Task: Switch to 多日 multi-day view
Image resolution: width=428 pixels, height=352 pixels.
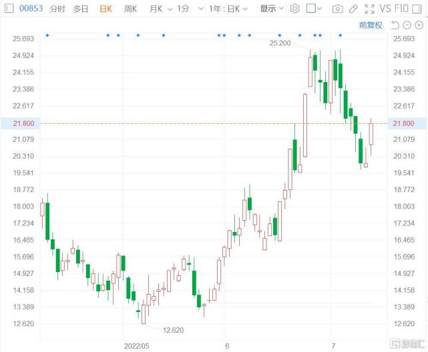Action: pyautogui.click(x=81, y=9)
